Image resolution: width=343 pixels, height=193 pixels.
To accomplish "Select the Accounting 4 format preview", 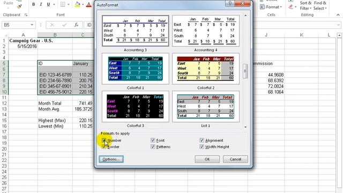I will click(x=206, y=31).
